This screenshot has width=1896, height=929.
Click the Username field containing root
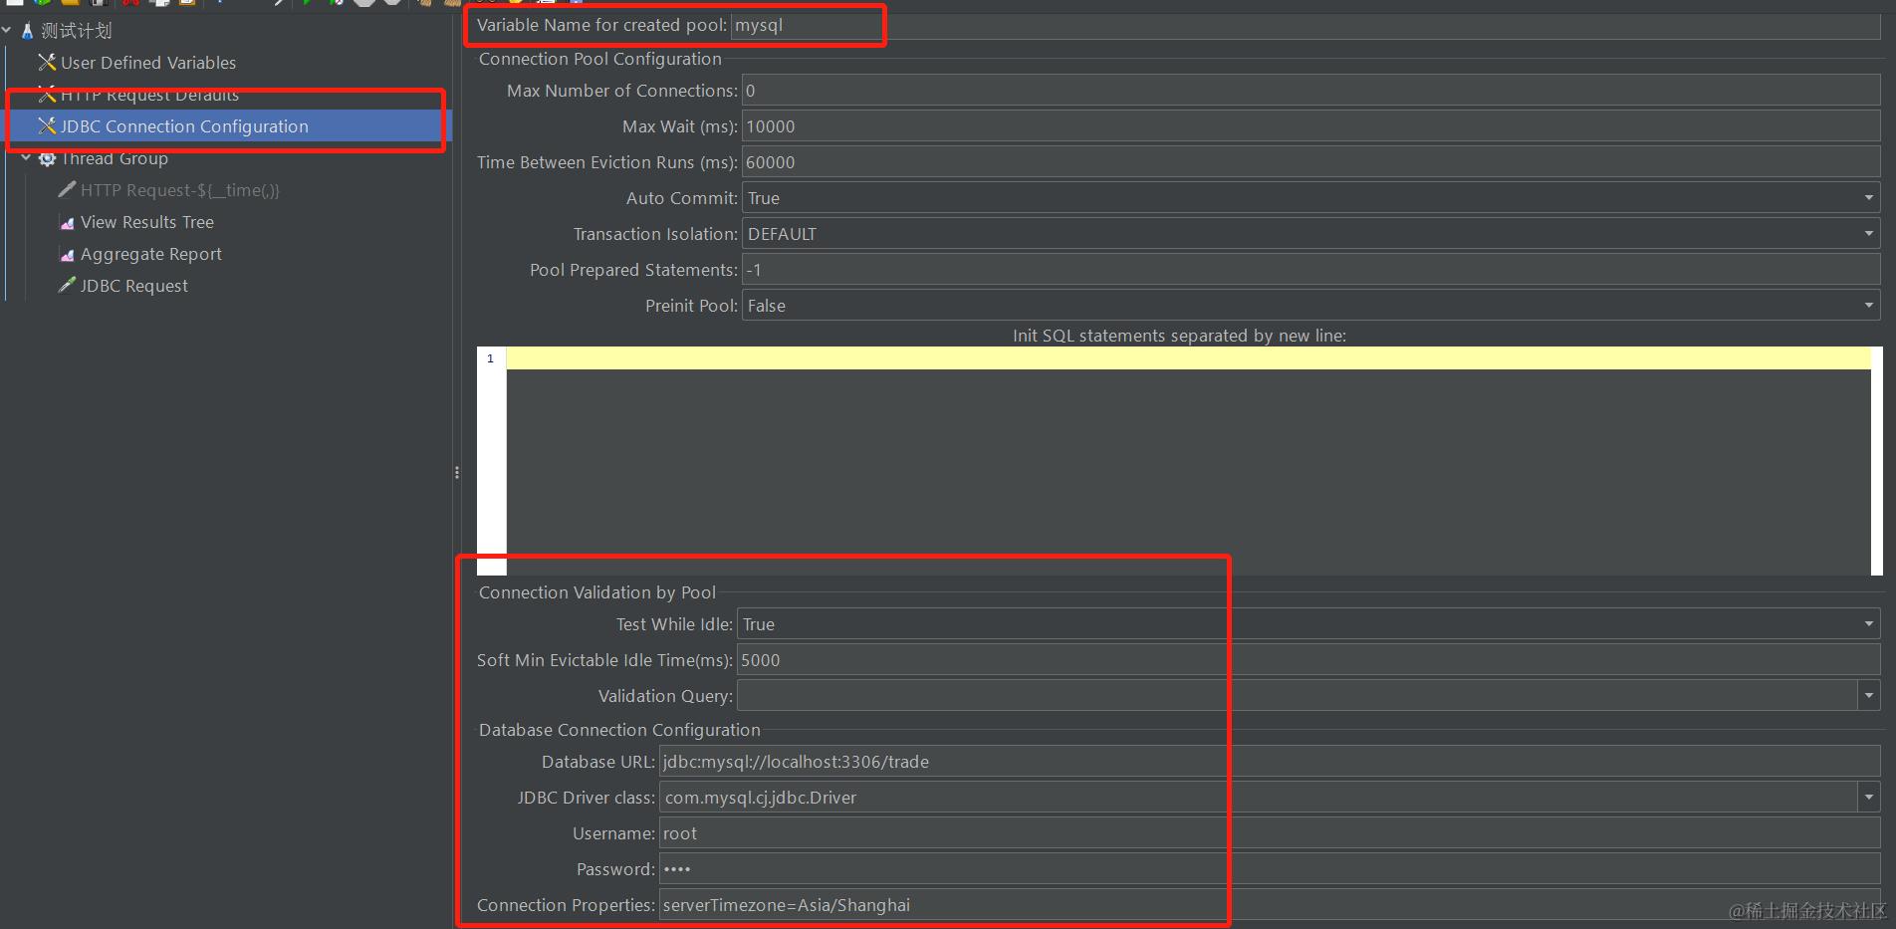coord(1270,833)
